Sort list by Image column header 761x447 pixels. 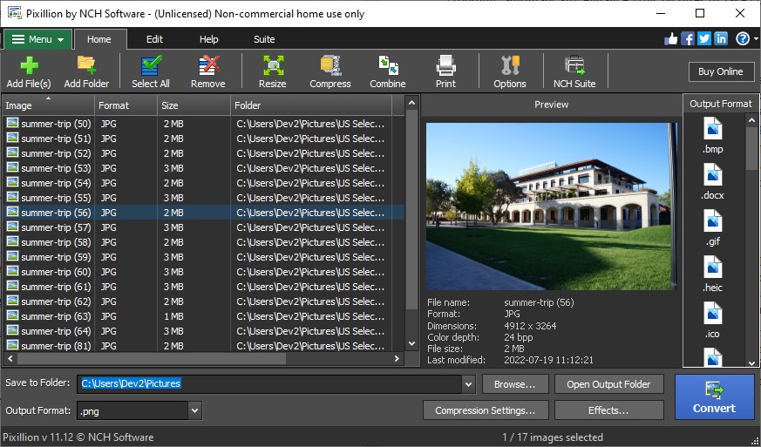click(x=48, y=105)
